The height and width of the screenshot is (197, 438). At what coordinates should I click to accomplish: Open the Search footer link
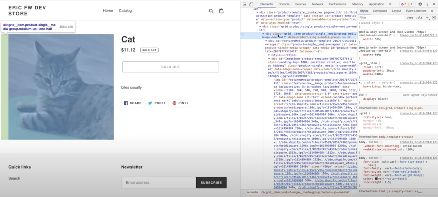click(x=14, y=178)
